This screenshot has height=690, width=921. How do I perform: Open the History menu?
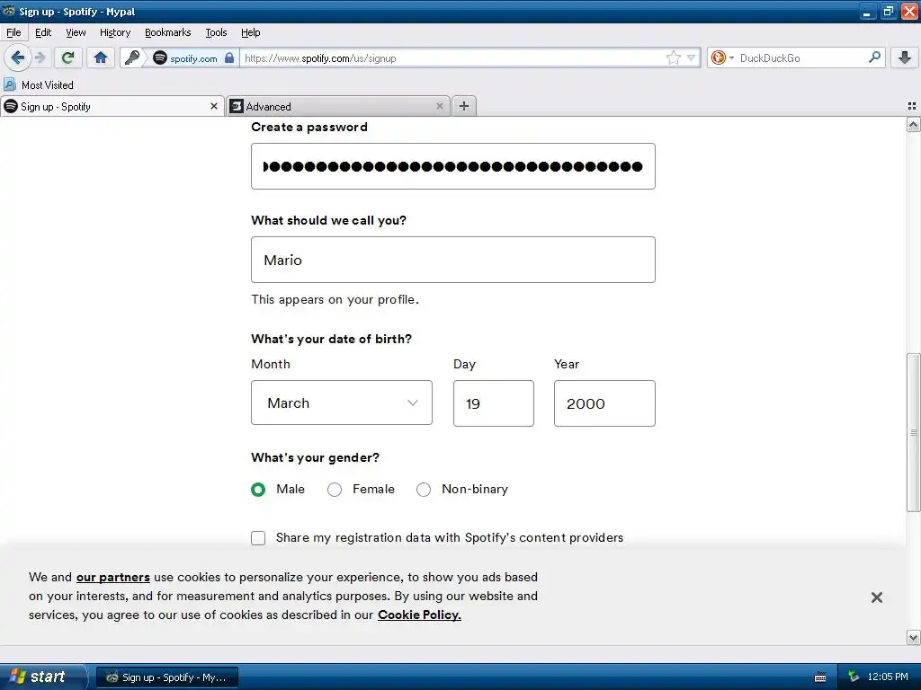[115, 32]
